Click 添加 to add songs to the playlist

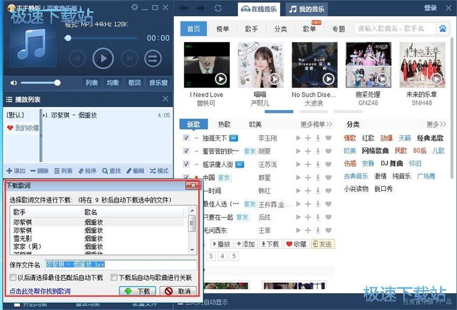16,171
